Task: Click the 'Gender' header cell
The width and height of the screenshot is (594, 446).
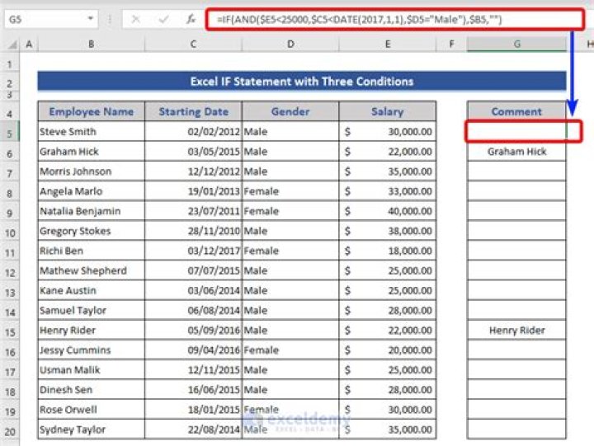Action: point(290,111)
